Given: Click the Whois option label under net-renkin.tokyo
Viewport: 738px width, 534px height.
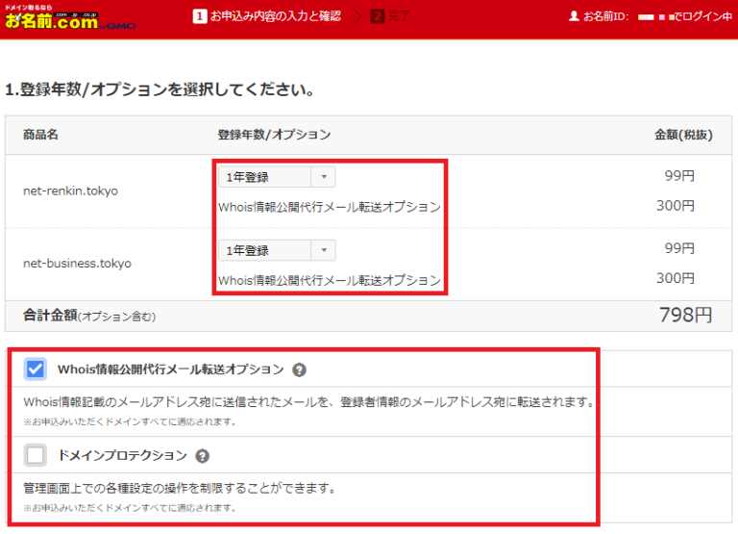Looking at the screenshot, I should [330, 207].
